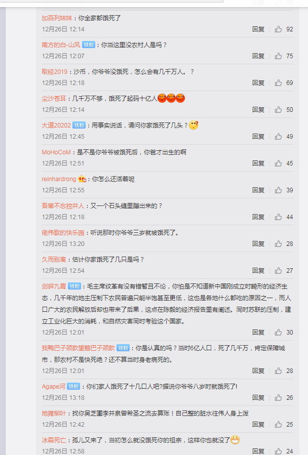Open profile of user 取经2019
The image size is (308, 455).
click(x=54, y=72)
